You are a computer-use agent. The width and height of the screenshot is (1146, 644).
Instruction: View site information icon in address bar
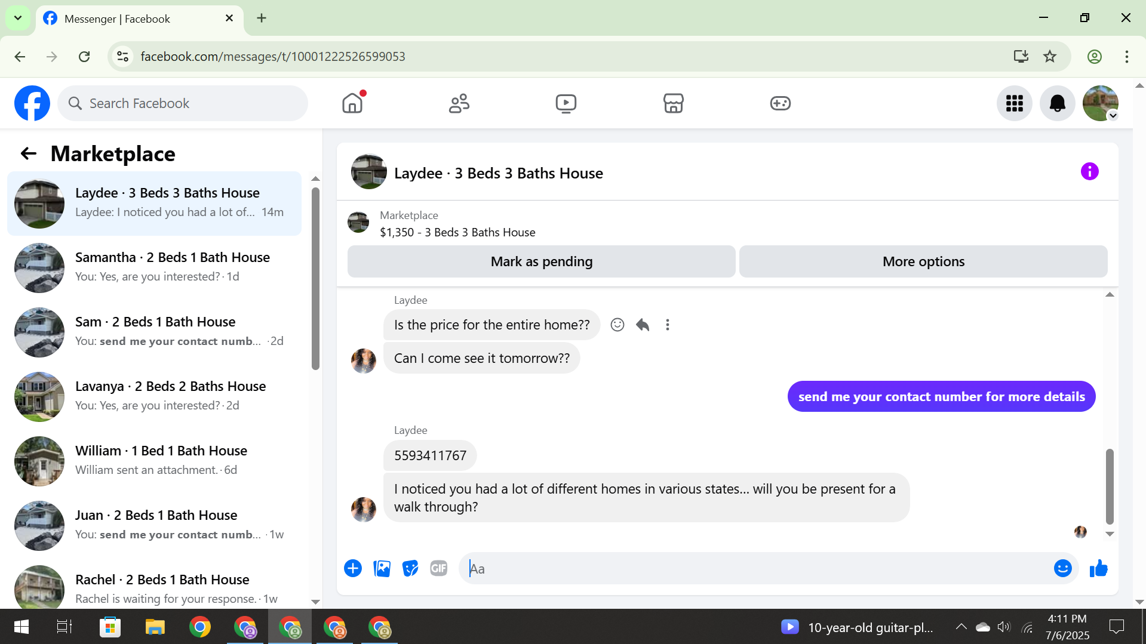point(122,57)
